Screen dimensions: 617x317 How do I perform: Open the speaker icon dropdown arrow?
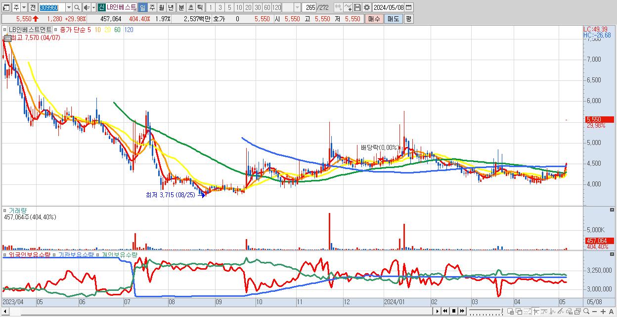[93, 7]
